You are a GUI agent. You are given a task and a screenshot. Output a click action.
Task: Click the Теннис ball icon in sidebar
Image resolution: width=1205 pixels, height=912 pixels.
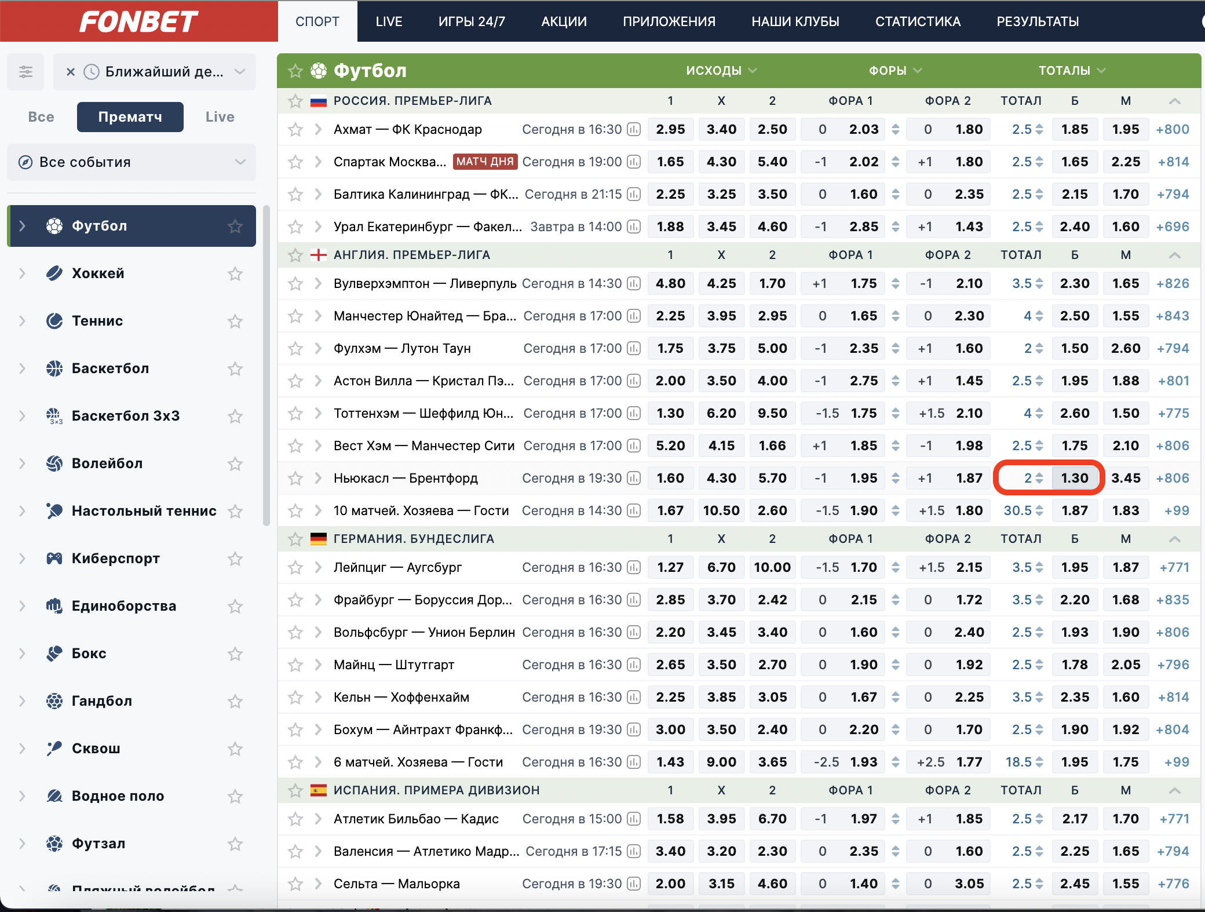click(54, 320)
